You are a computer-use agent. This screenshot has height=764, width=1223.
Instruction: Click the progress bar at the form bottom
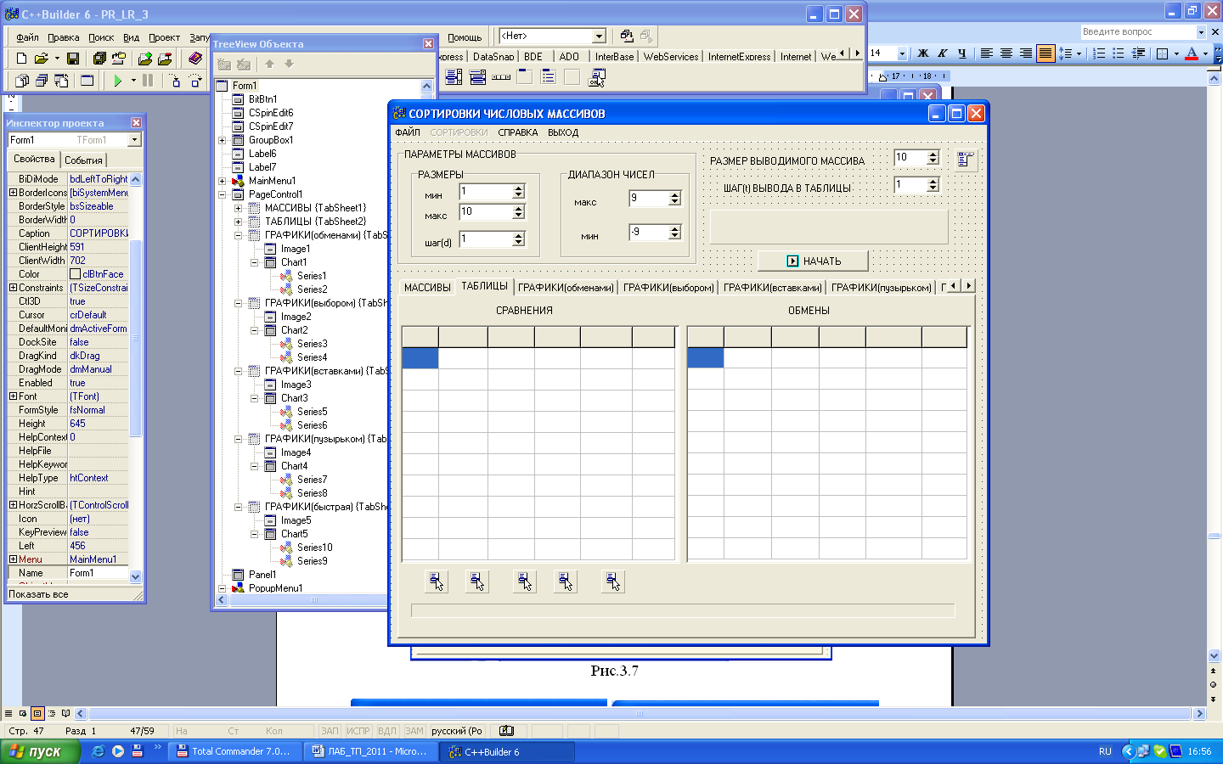point(683,610)
